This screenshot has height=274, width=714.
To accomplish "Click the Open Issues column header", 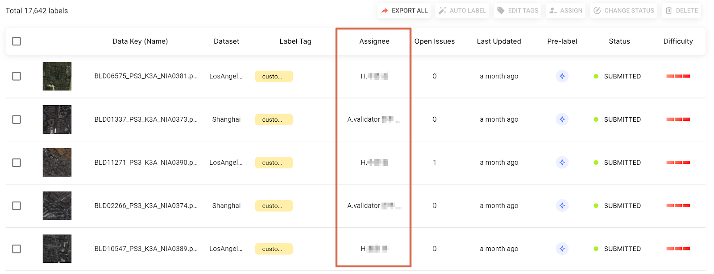I will click(435, 41).
